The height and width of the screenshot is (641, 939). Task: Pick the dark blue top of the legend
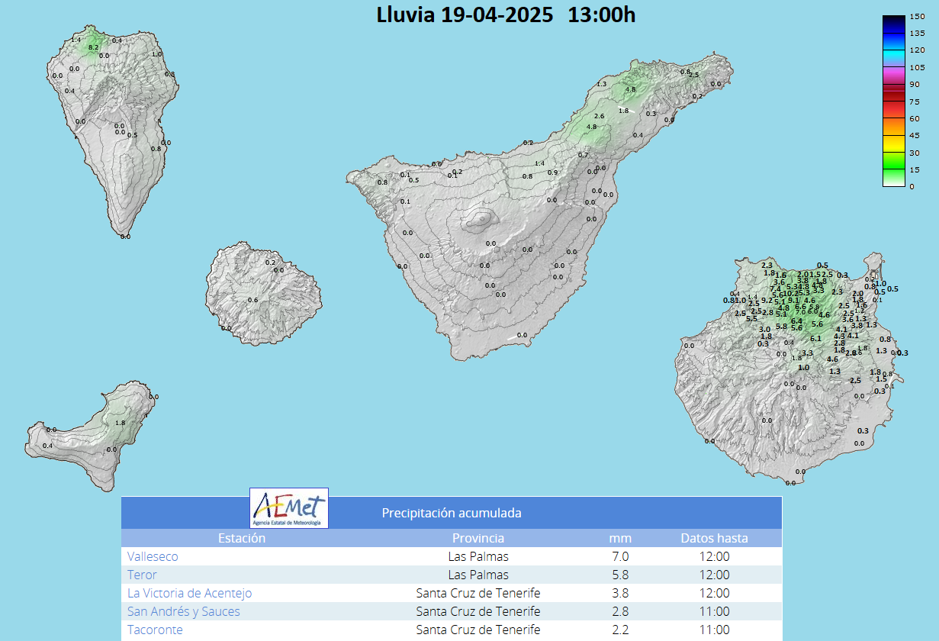[893, 23]
